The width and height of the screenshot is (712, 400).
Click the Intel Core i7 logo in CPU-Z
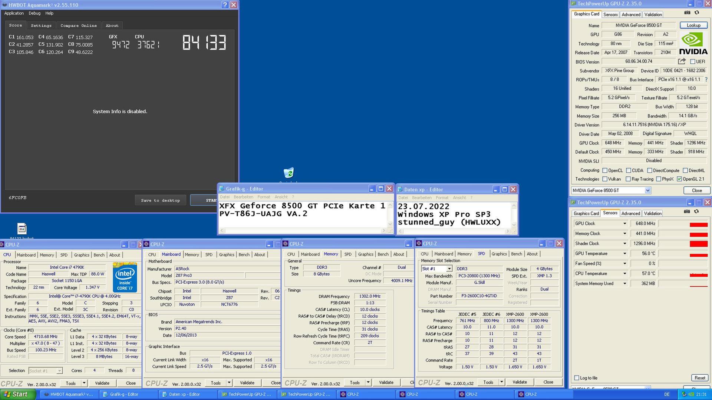coord(125,277)
